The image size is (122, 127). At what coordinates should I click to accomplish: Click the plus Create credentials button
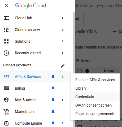click(x=117, y=32)
